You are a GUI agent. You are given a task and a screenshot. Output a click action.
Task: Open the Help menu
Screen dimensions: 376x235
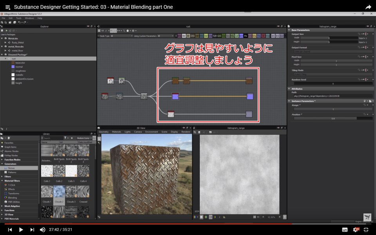[x=40, y=18]
